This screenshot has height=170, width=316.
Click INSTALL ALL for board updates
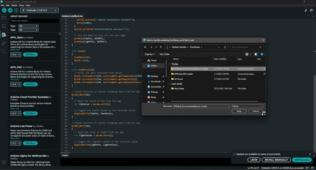302,160
